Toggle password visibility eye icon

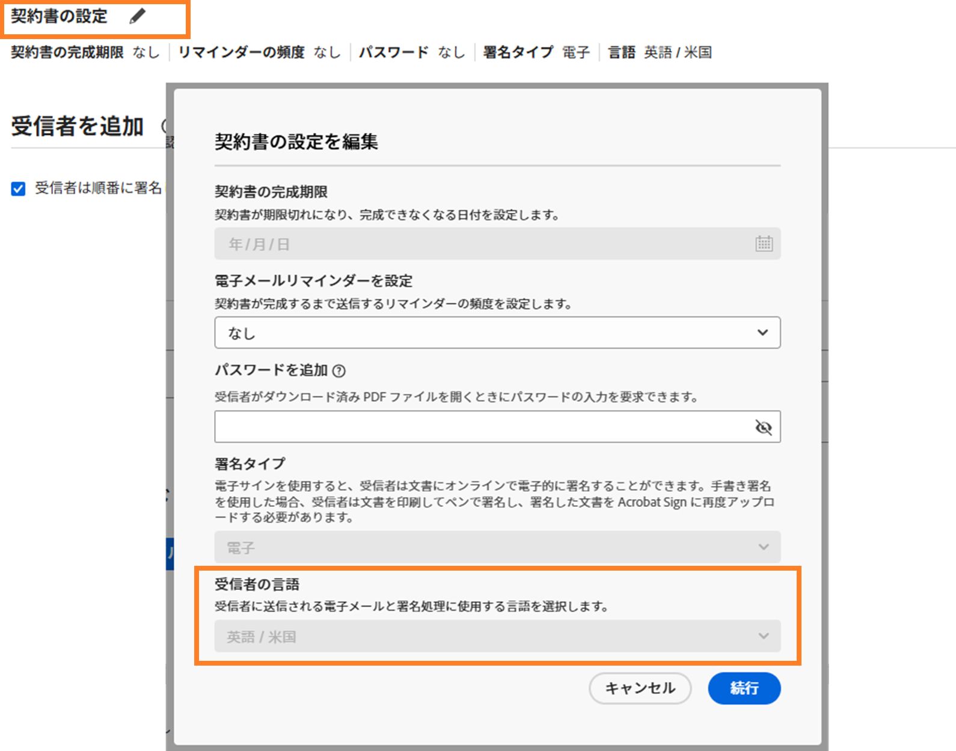(764, 427)
